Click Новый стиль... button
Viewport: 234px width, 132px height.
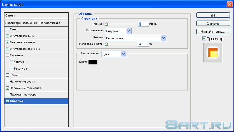pyautogui.click(x=213, y=32)
